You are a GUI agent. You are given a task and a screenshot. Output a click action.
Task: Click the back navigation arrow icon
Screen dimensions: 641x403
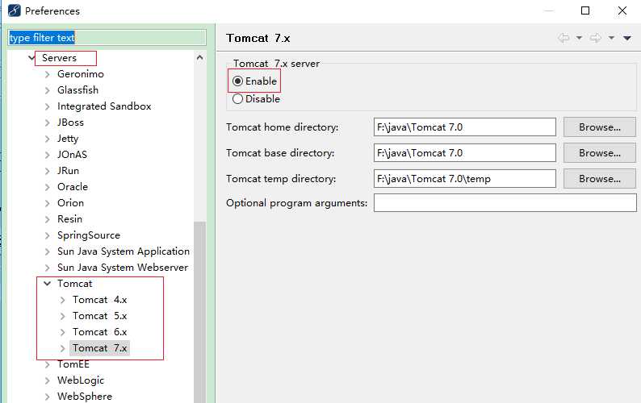(563, 38)
